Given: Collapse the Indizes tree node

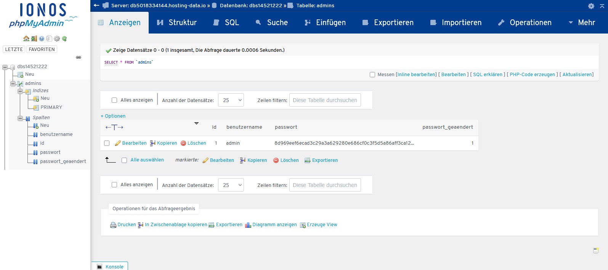Looking at the screenshot, I should 20,91.
